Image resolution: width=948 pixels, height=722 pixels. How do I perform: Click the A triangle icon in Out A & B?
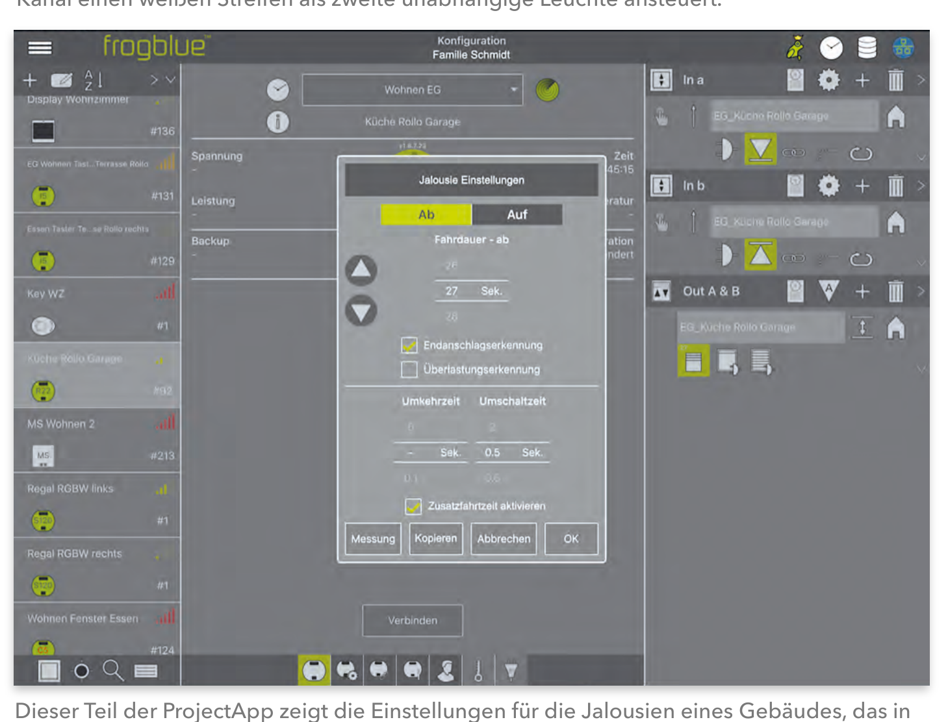coord(828,290)
